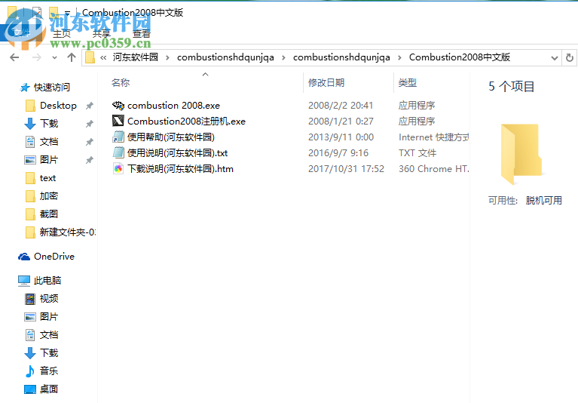Click the 下载 arrow icon under 此电脑
Screen dimensions: 578x403
pos(30,353)
